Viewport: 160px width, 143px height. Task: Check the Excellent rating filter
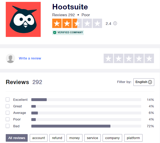click(8, 100)
